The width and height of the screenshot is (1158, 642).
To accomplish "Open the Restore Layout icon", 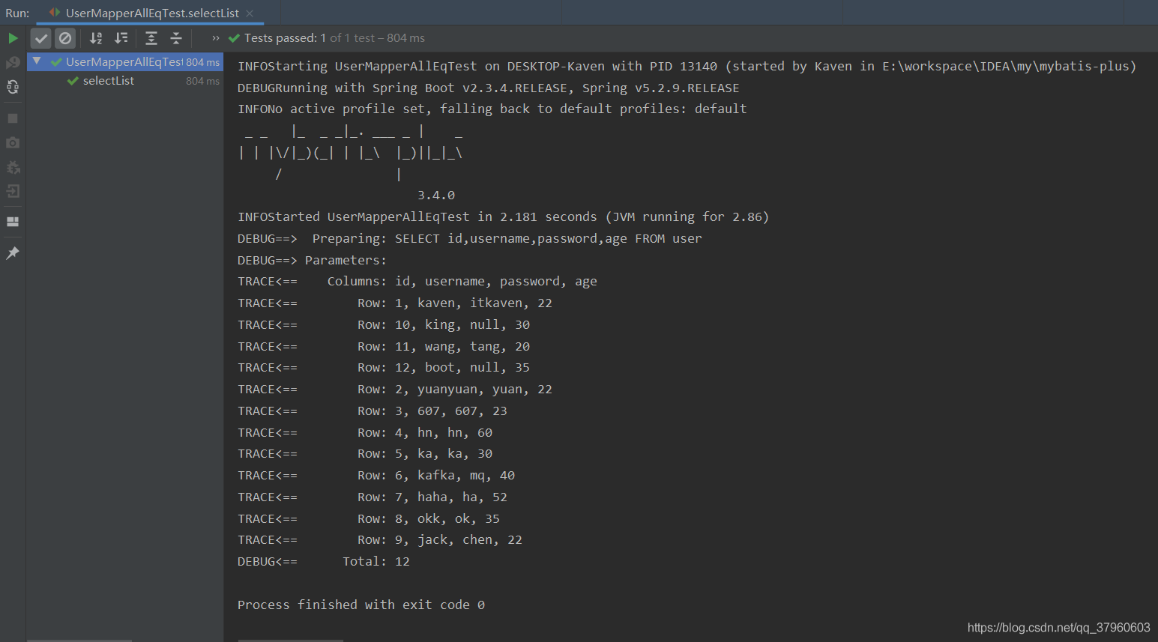I will click(13, 222).
